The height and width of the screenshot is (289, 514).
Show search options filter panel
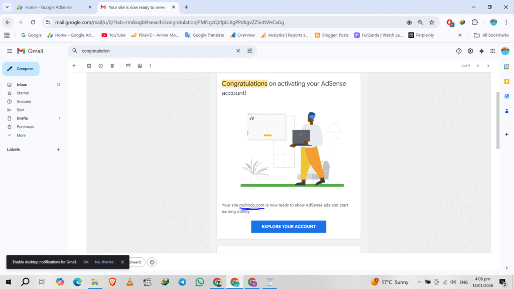pyautogui.click(x=250, y=51)
